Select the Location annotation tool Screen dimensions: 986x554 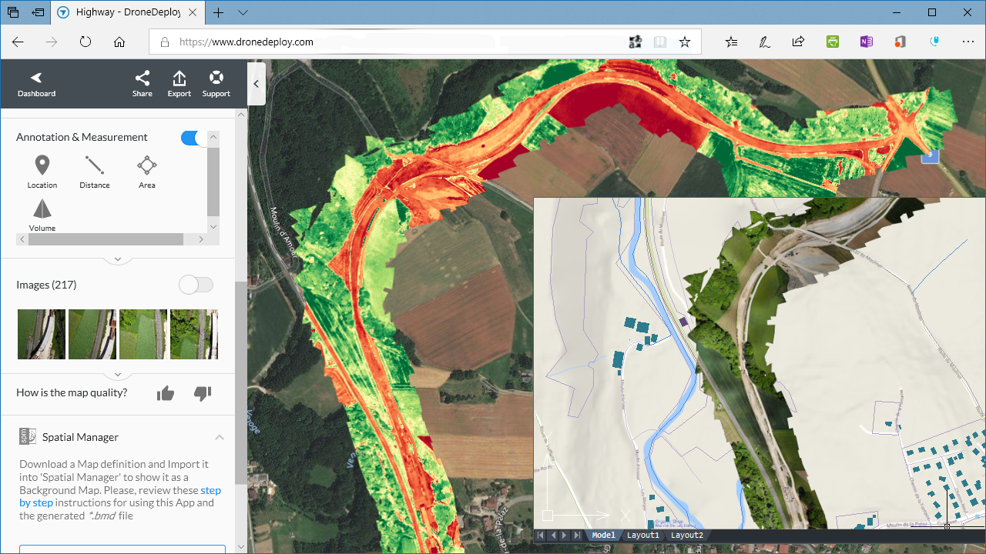pyautogui.click(x=42, y=170)
